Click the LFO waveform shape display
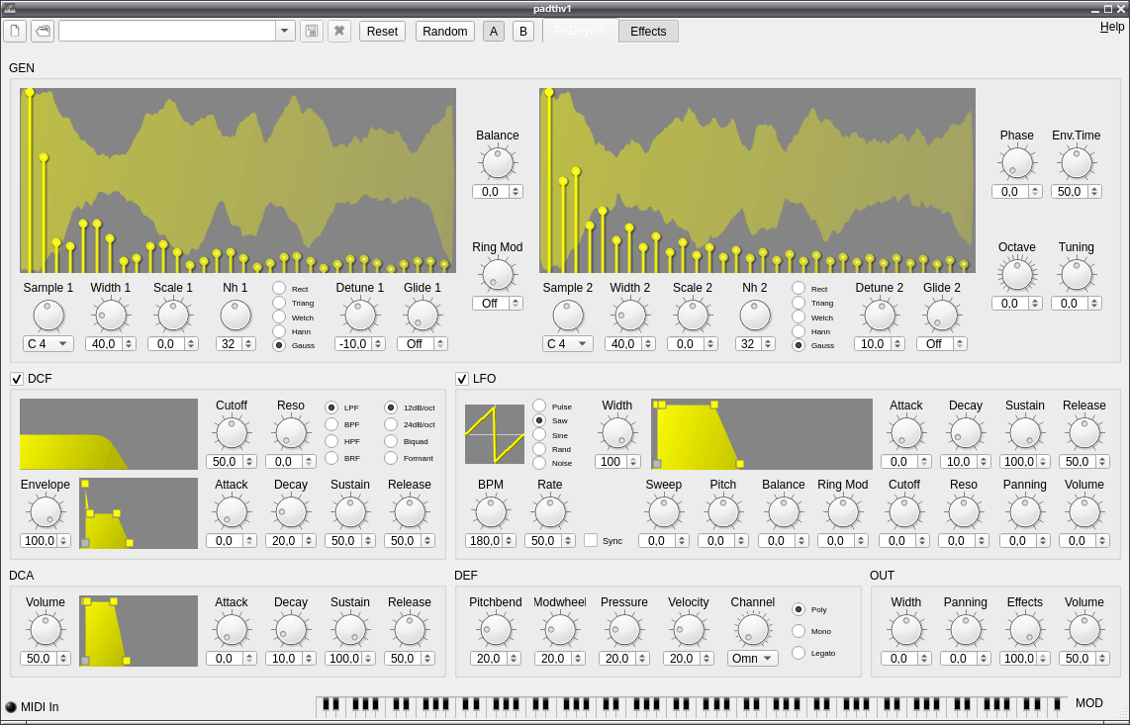Screen dimensions: 1130x725 495,434
